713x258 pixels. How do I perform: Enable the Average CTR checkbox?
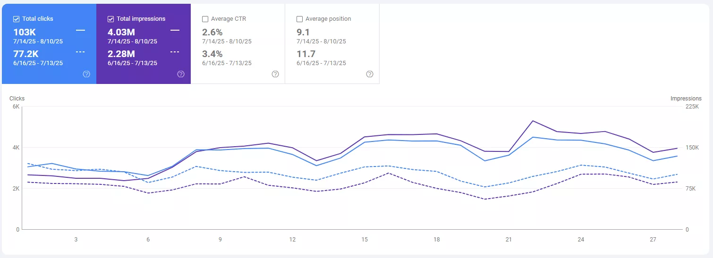[205, 19]
